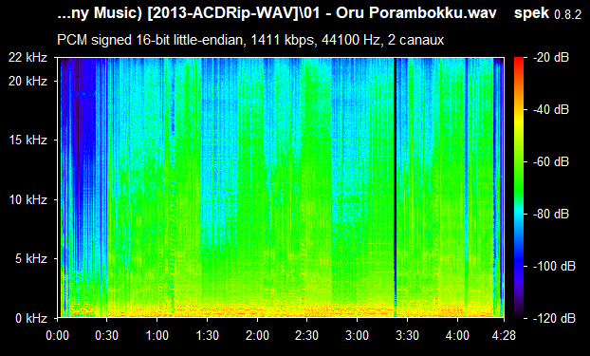Click the 0.8.2 version number
Screen dimensions: 590x356
tap(568, 14)
